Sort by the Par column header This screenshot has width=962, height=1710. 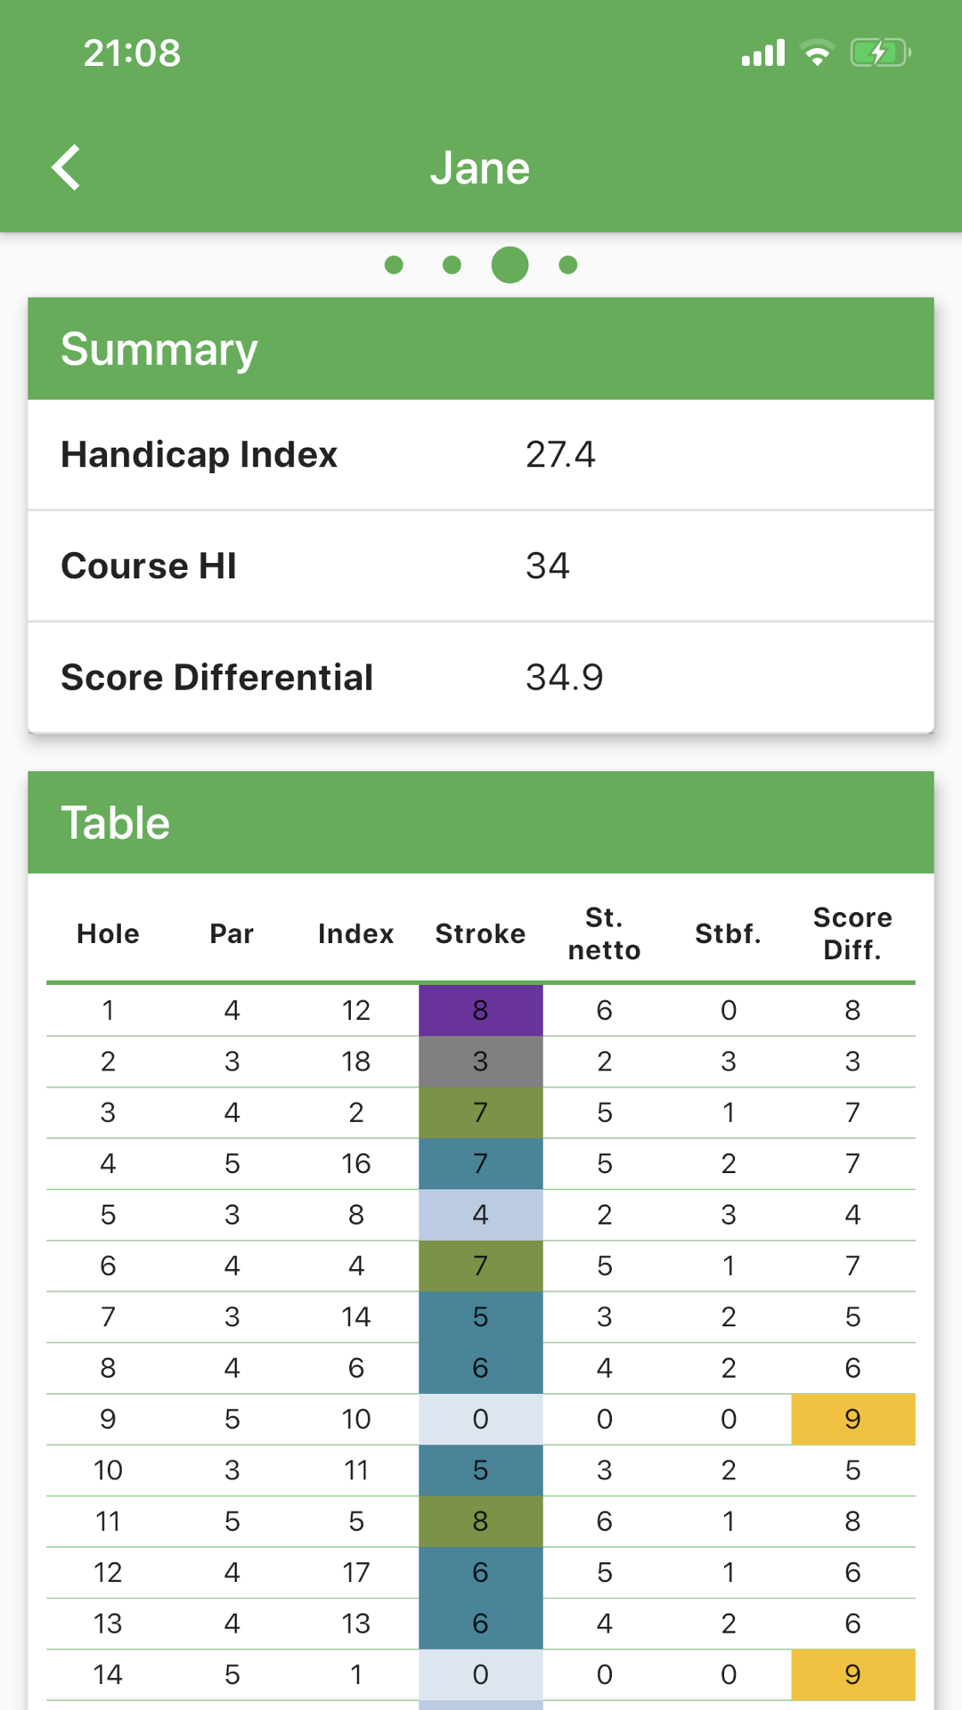232,933
